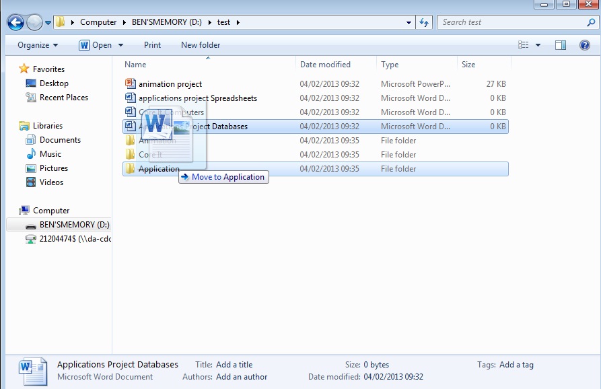601x389 pixels.
Task: Select Videos under Libraries
Action: [x=50, y=182]
